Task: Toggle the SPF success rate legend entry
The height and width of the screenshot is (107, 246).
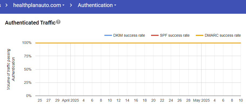Action: tap(170, 35)
